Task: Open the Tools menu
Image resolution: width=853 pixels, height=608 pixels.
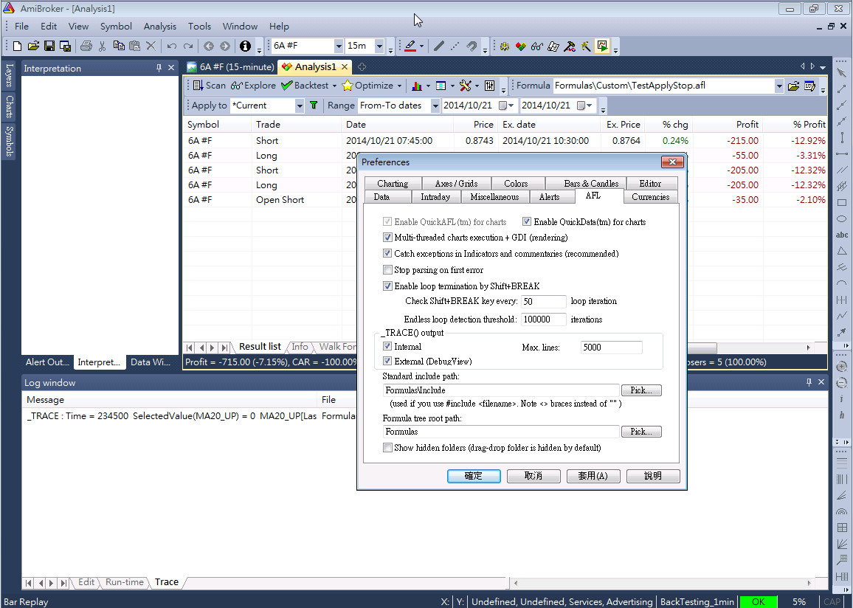Action: click(x=200, y=26)
